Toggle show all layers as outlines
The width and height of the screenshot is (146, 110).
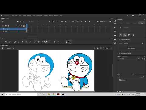(x=19, y=26)
